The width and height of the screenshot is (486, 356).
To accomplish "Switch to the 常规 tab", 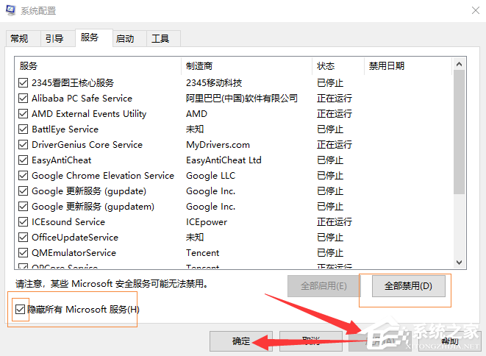I will 19,38.
